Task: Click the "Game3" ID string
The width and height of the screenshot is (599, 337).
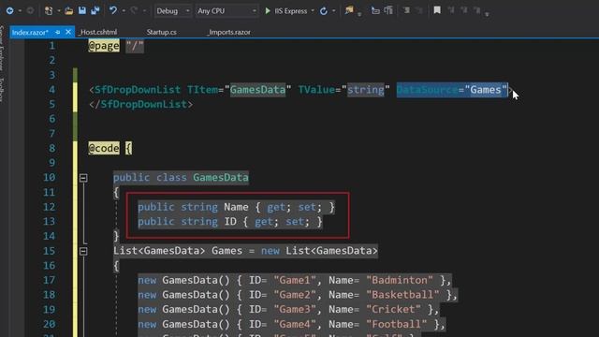Action: coord(295,310)
